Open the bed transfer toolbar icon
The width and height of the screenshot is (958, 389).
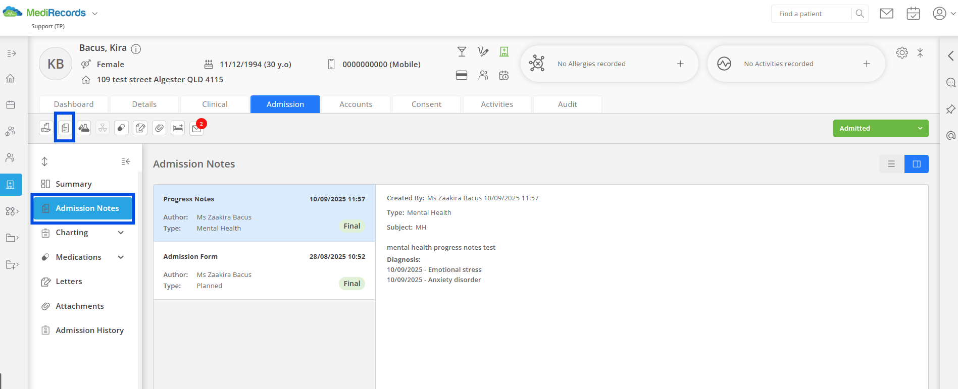178,128
